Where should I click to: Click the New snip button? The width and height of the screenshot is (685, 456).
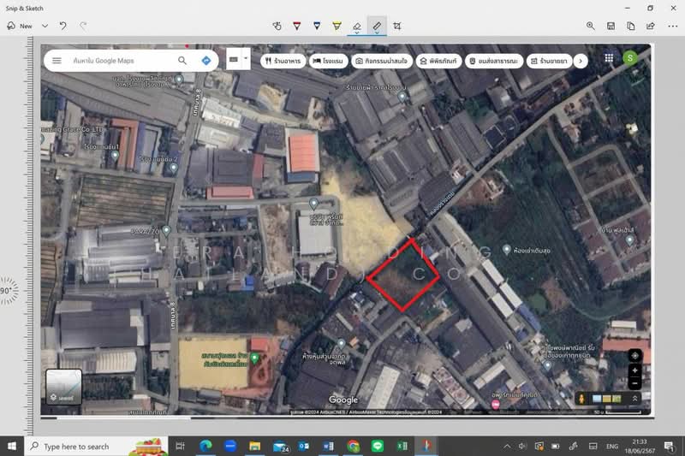pos(20,27)
